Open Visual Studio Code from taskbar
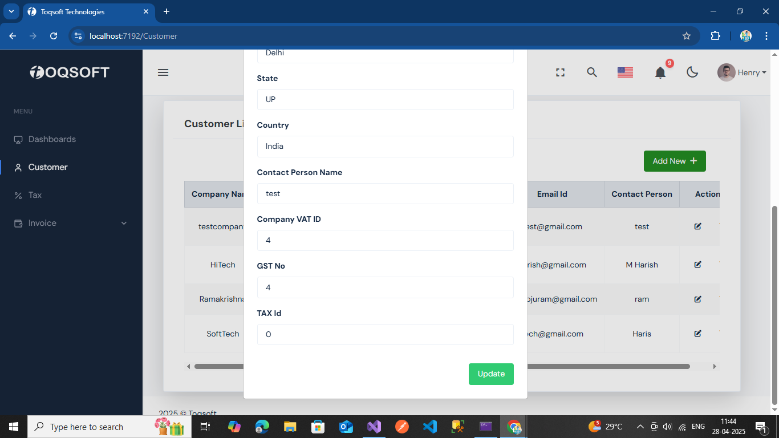Viewport: 779px width, 438px height. click(x=429, y=427)
